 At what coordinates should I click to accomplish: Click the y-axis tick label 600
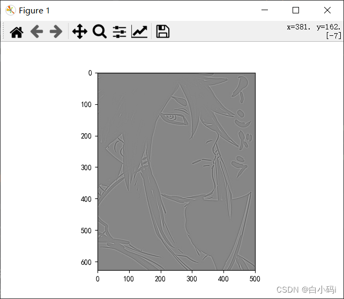tap(86, 262)
